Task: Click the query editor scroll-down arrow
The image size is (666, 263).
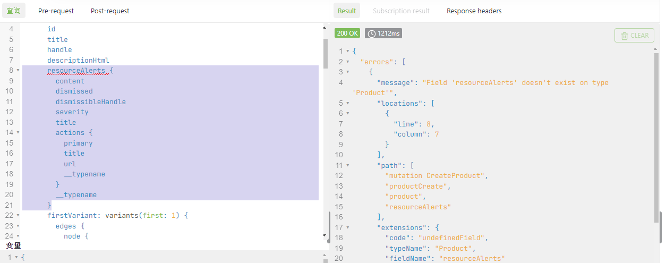Action: pyautogui.click(x=325, y=235)
